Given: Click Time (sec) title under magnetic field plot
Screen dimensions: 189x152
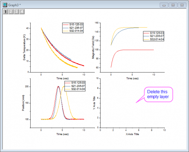Looking at the screenshot, I should click(x=132, y=78).
